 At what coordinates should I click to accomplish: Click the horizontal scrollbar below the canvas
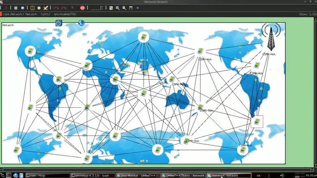click(x=157, y=170)
